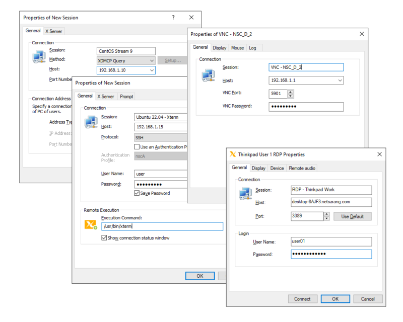This screenshot has height=322, width=403.
Task: Click the Xmanager icon in RDP Properties title bar
Action: 233,154
